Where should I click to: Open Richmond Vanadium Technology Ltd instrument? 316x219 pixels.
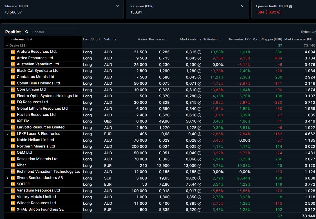point(48,171)
